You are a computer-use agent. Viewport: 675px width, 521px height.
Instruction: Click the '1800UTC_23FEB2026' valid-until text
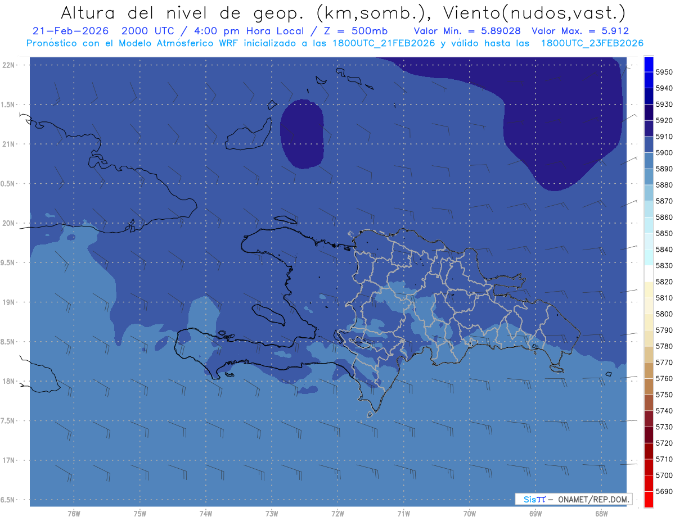point(592,43)
